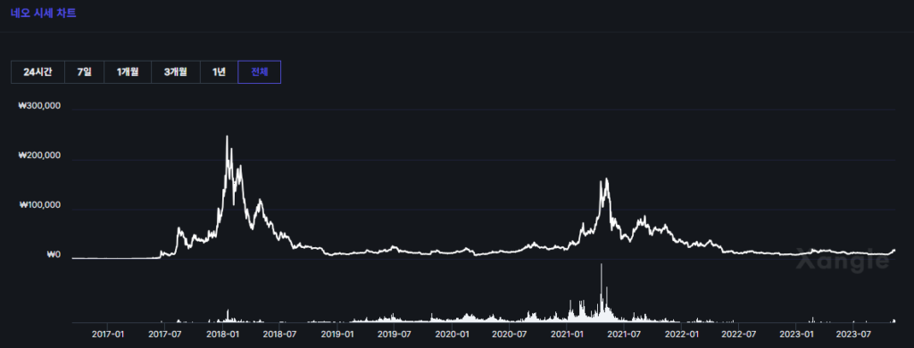Select the 24시간 time range tab
The width and height of the screenshot is (914, 348).
point(37,72)
